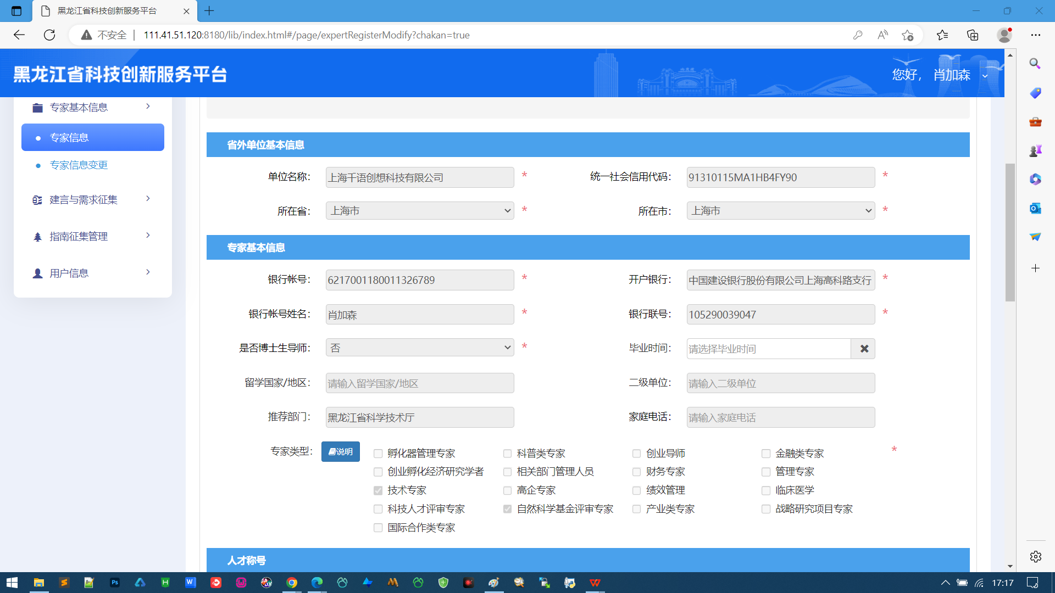Click the read aloud icon in address bar

pyautogui.click(x=882, y=35)
